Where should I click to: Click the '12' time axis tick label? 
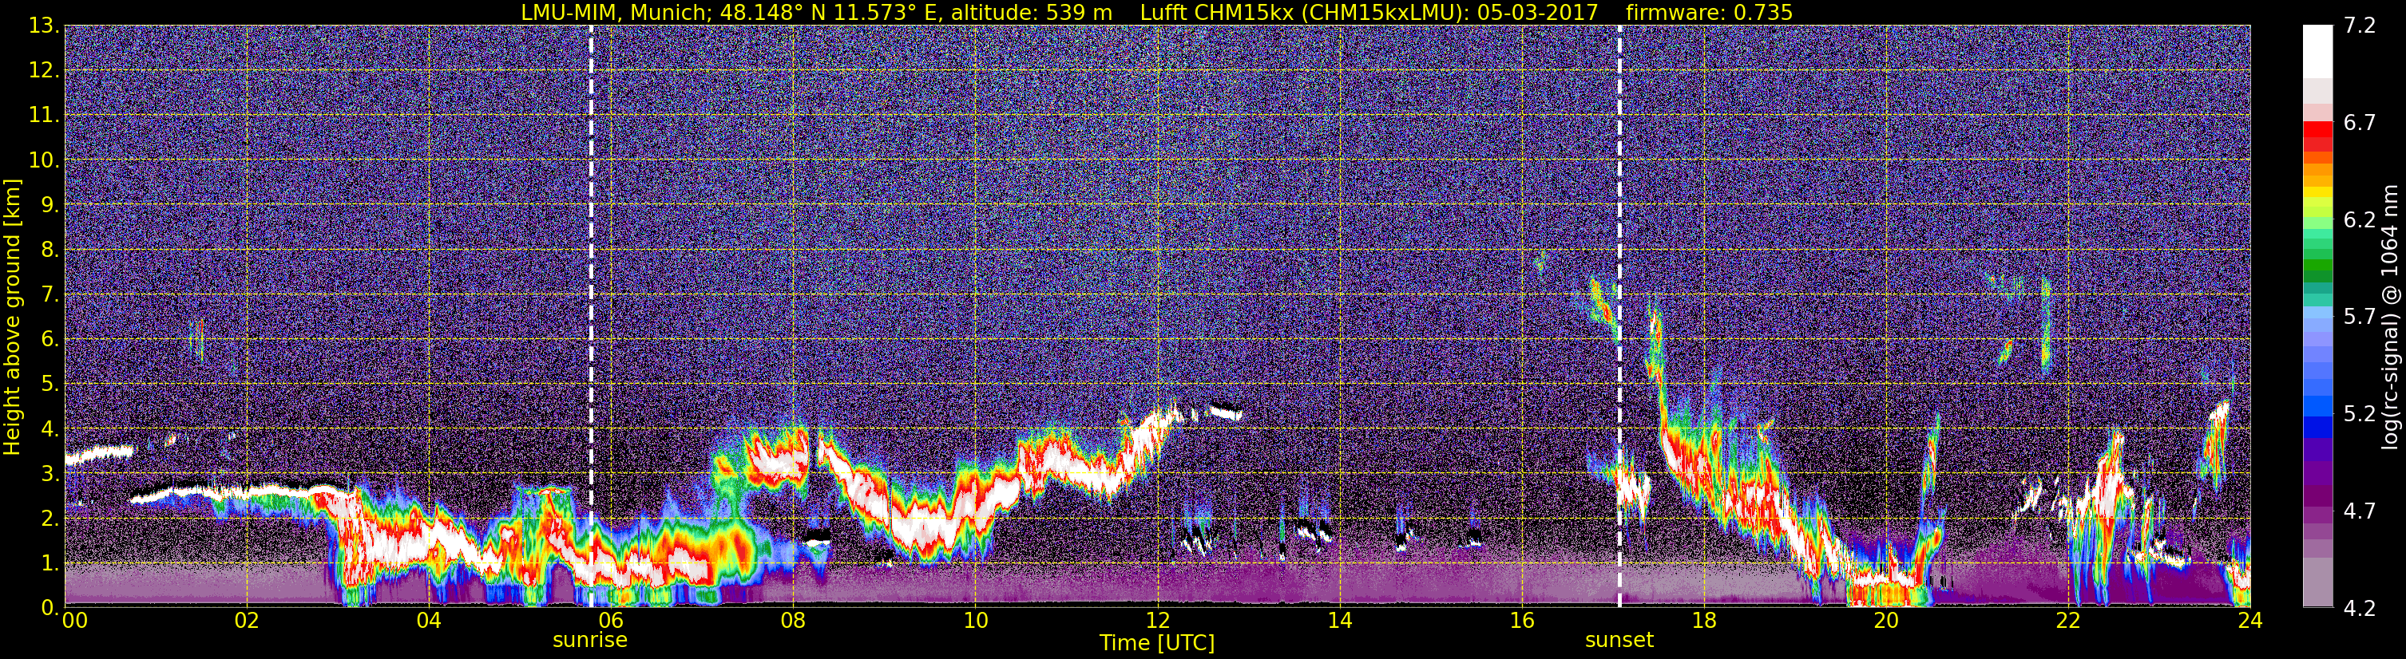pyautogui.click(x=1157, y=621)
